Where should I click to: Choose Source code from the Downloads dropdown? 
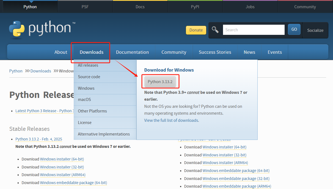tap(105, 77)
